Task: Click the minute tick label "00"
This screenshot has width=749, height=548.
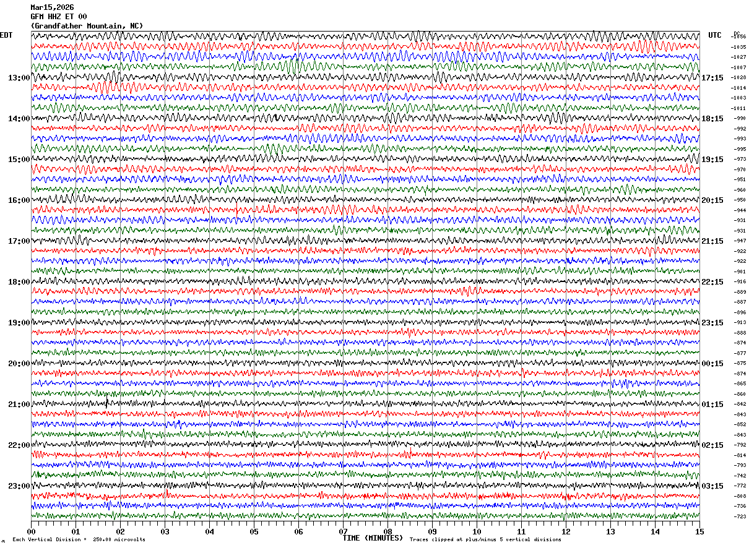Action: pos(31,531)
